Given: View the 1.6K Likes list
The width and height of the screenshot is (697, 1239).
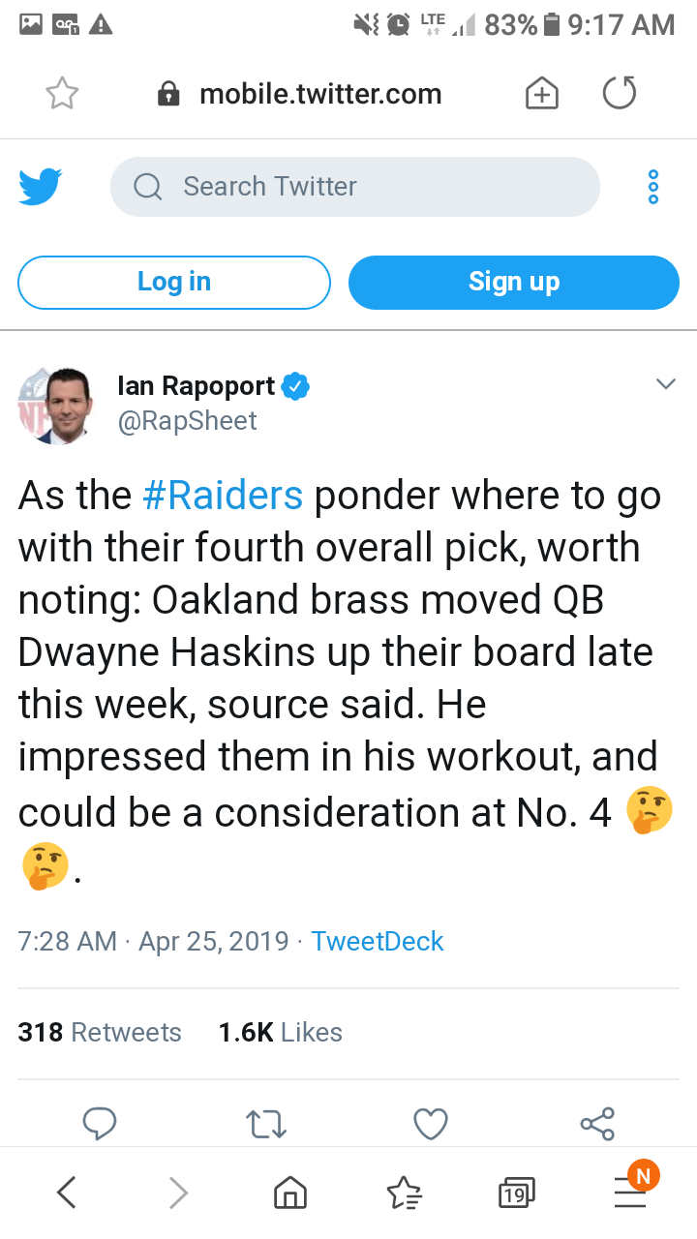Looking at the screenshot, I should 281,1033.
